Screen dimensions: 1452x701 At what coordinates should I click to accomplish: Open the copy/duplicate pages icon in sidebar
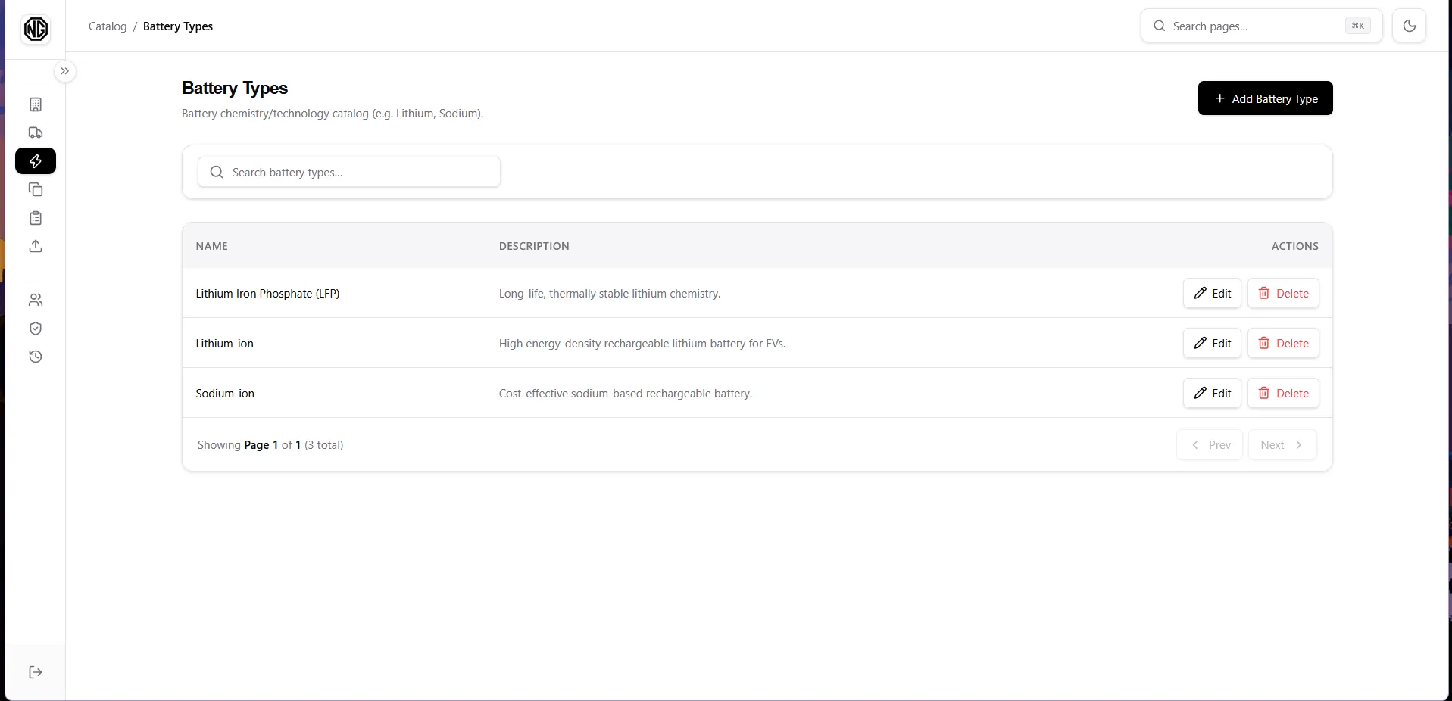[x=36, y=189]
